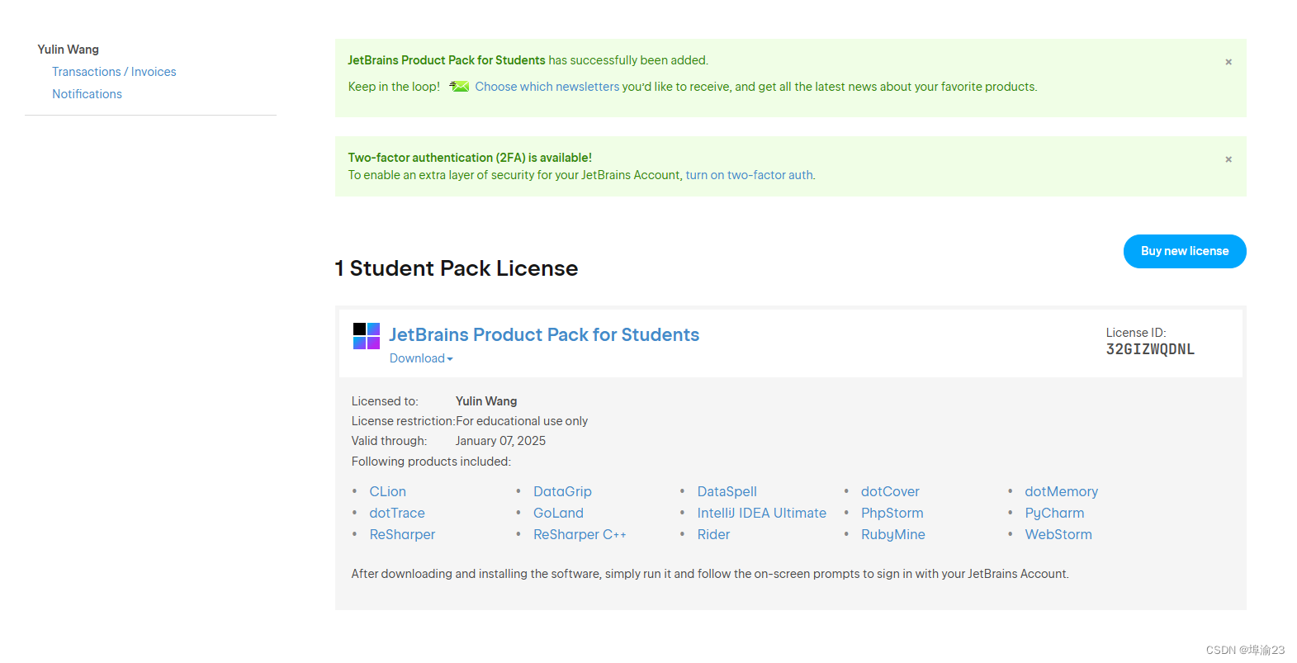Open the PyCharm product link
Viewport: 1297px width, 663px height.
1054,513
